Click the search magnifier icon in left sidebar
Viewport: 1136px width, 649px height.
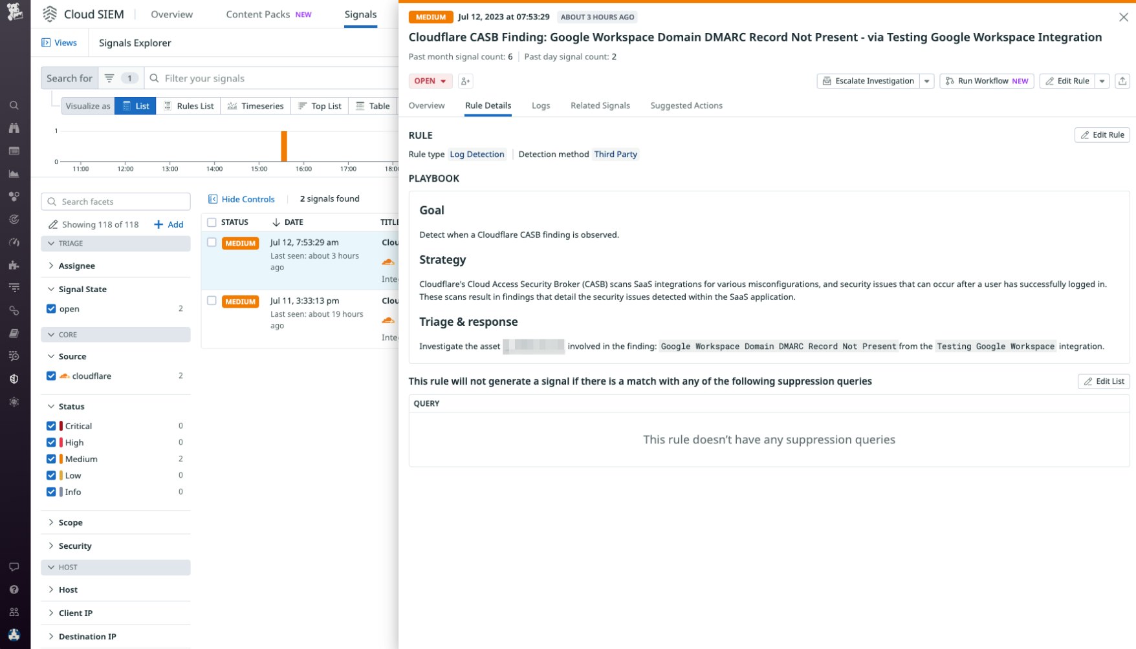pos(14,105)
